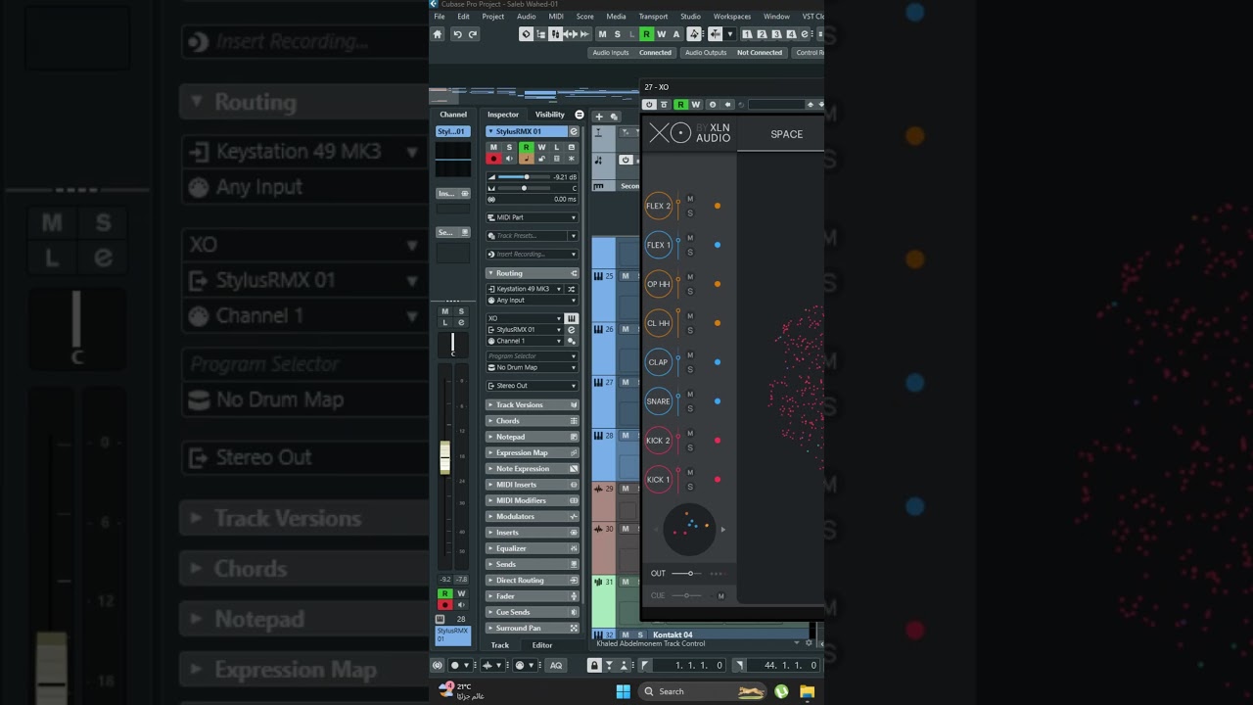Open the Cubase home hub icon
Viewport: 1253px width, 705px height.
[438, 34]
